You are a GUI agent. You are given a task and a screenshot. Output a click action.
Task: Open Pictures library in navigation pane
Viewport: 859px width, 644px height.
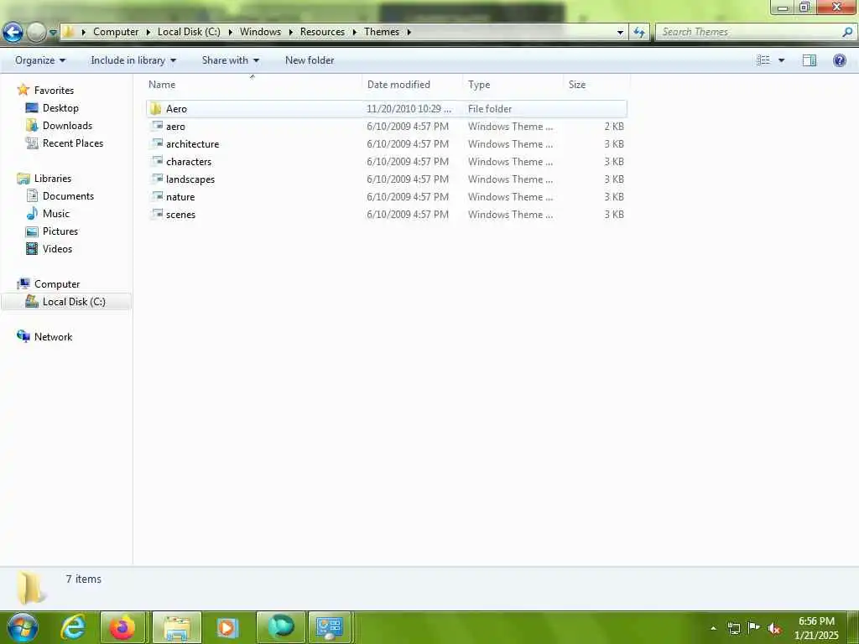pos(60,231)
